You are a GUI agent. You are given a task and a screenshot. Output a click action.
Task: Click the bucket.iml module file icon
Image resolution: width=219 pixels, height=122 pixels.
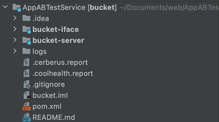27,95
